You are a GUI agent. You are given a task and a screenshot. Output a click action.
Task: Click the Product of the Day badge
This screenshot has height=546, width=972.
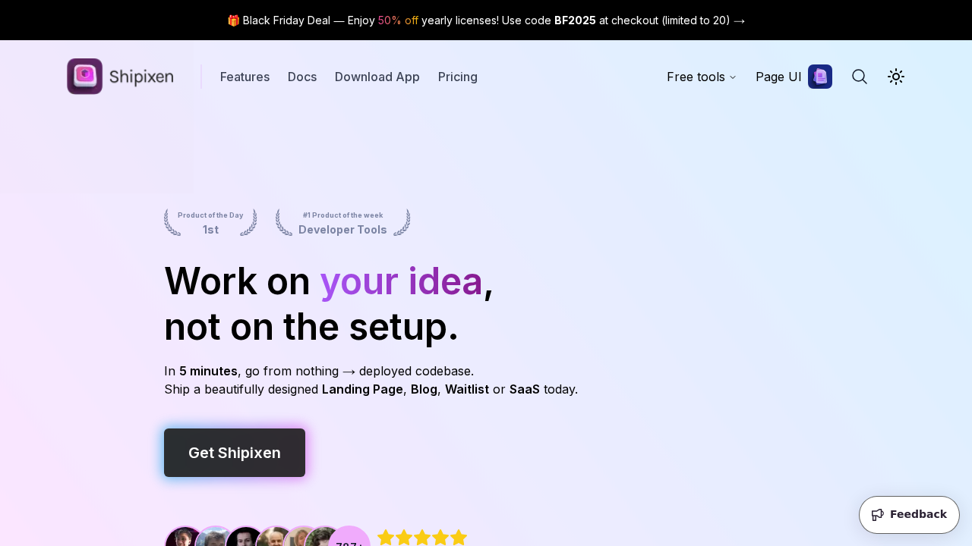tap(210, 223)
